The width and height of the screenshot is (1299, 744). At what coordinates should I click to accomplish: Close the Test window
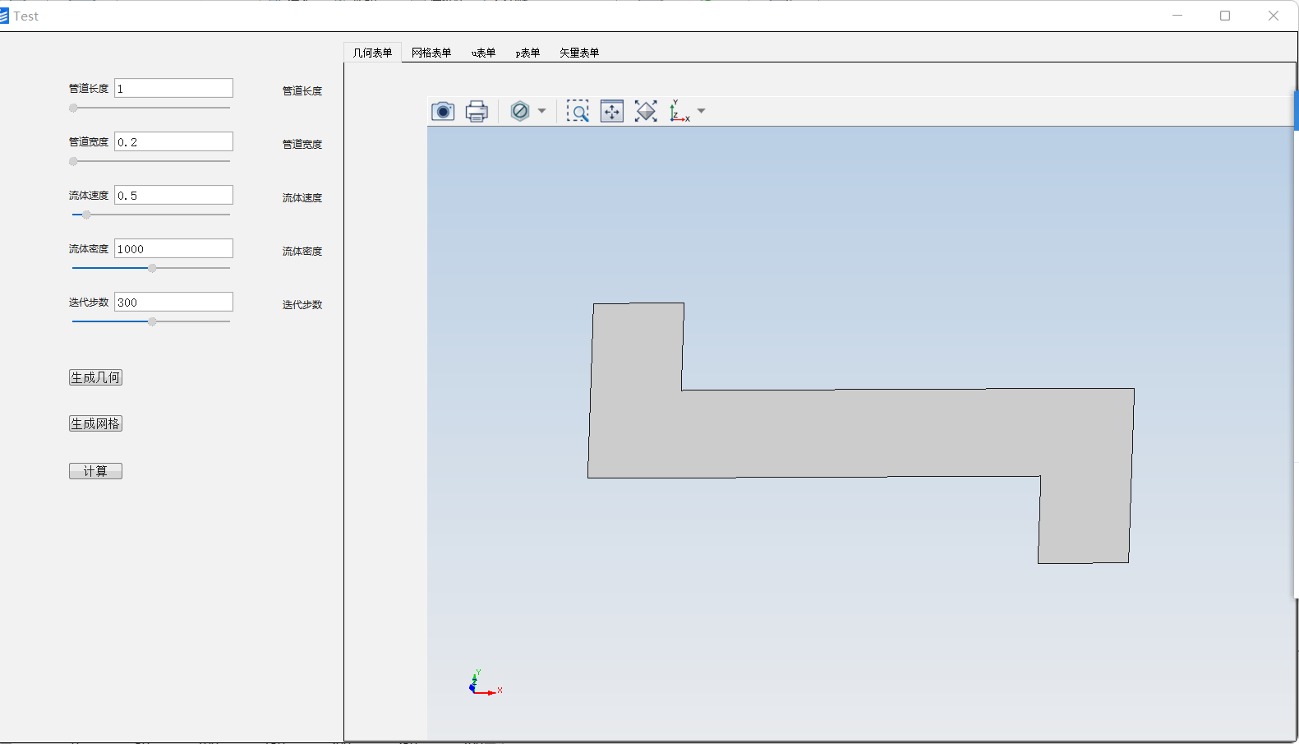1274,16
